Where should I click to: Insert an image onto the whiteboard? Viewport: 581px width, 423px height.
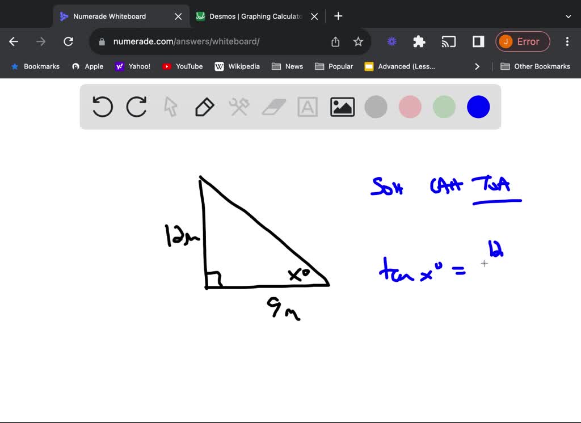(342, 107)
